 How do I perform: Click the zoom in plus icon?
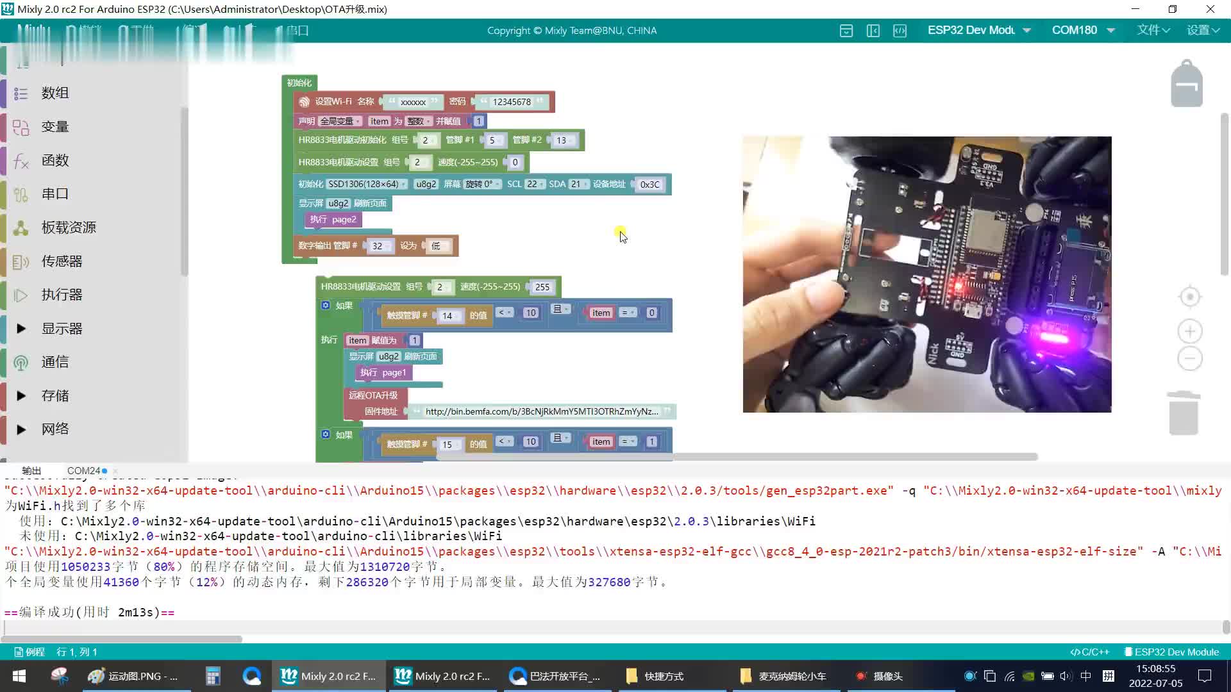[1190, 331]
